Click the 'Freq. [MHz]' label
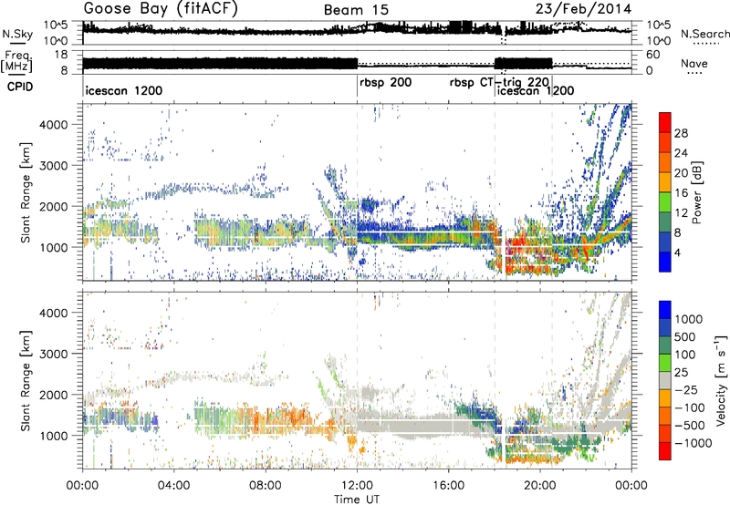 click(x=16, y=62)
